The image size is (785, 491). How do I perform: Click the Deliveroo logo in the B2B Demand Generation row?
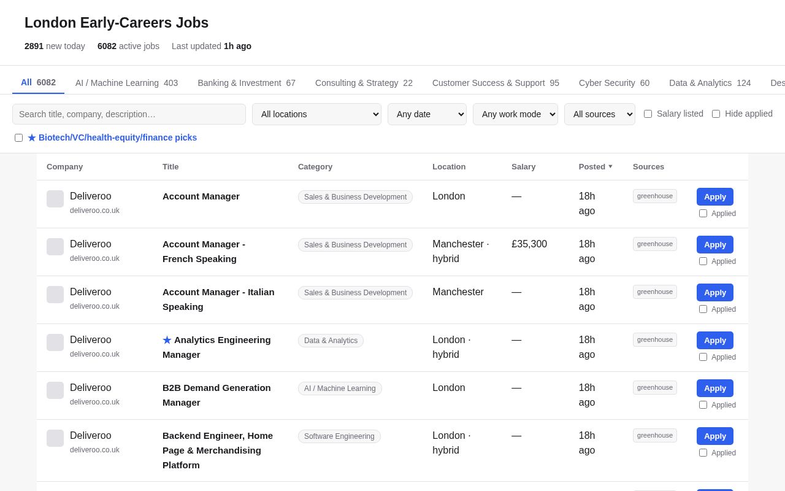(55, 390)
